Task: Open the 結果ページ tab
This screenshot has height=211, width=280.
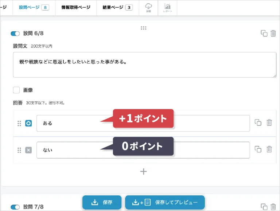Action: (118, 8)
